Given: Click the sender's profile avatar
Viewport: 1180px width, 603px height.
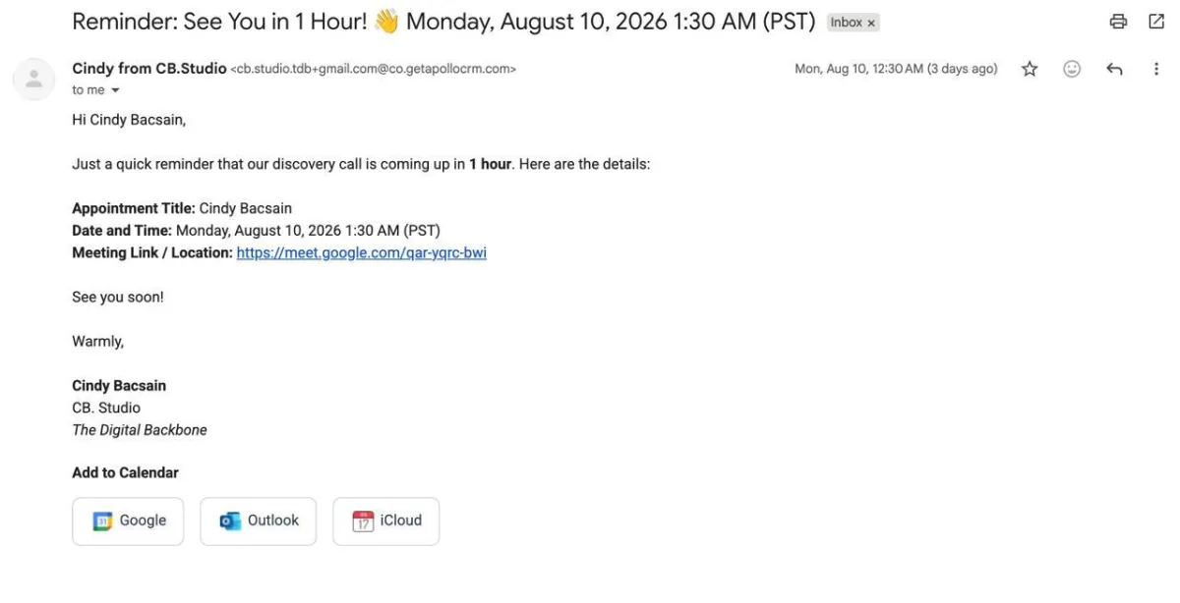Looking at the screenshot, I should (x=34, y=80).
